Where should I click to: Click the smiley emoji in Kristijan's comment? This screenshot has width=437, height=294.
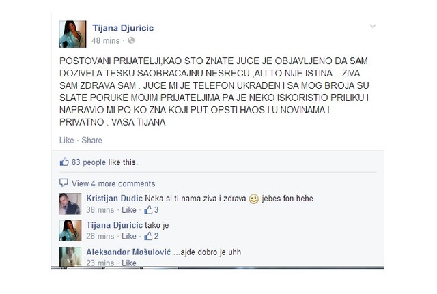(x=253, y=199)
